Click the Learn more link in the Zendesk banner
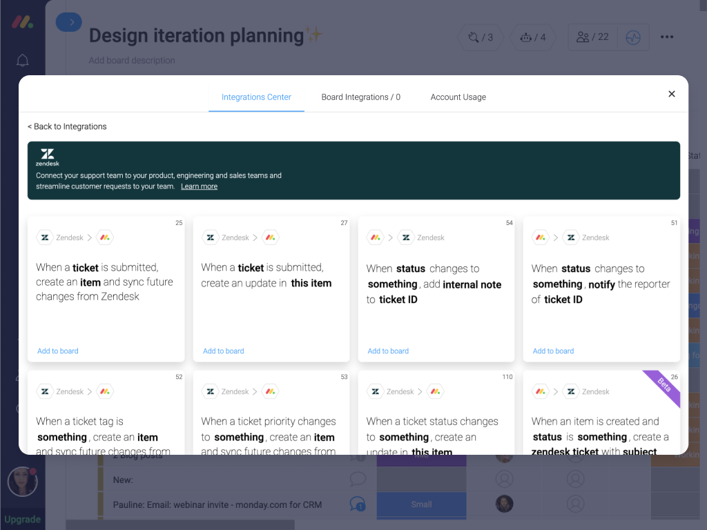The height and width of the screenshot is (530, 707). click(199, 186)
